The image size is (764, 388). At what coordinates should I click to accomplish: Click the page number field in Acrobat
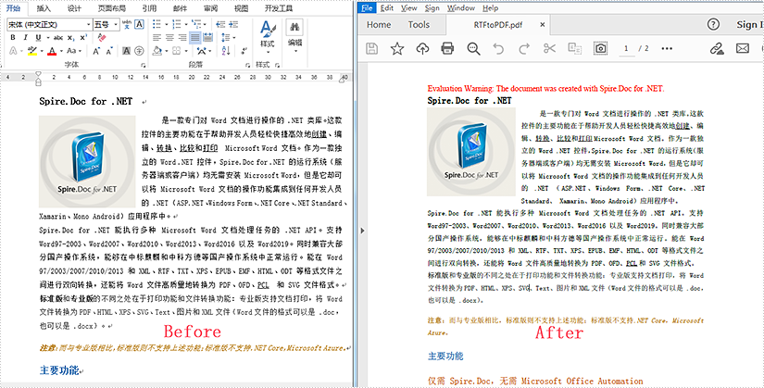coord(627,49)
